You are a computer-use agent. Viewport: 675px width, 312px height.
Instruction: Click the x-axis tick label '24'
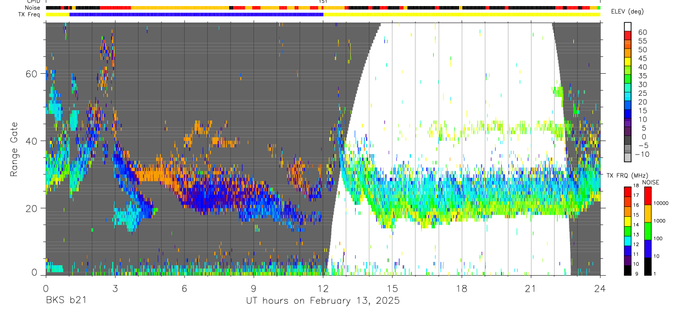pyautogui.click(x=600, y=288)
